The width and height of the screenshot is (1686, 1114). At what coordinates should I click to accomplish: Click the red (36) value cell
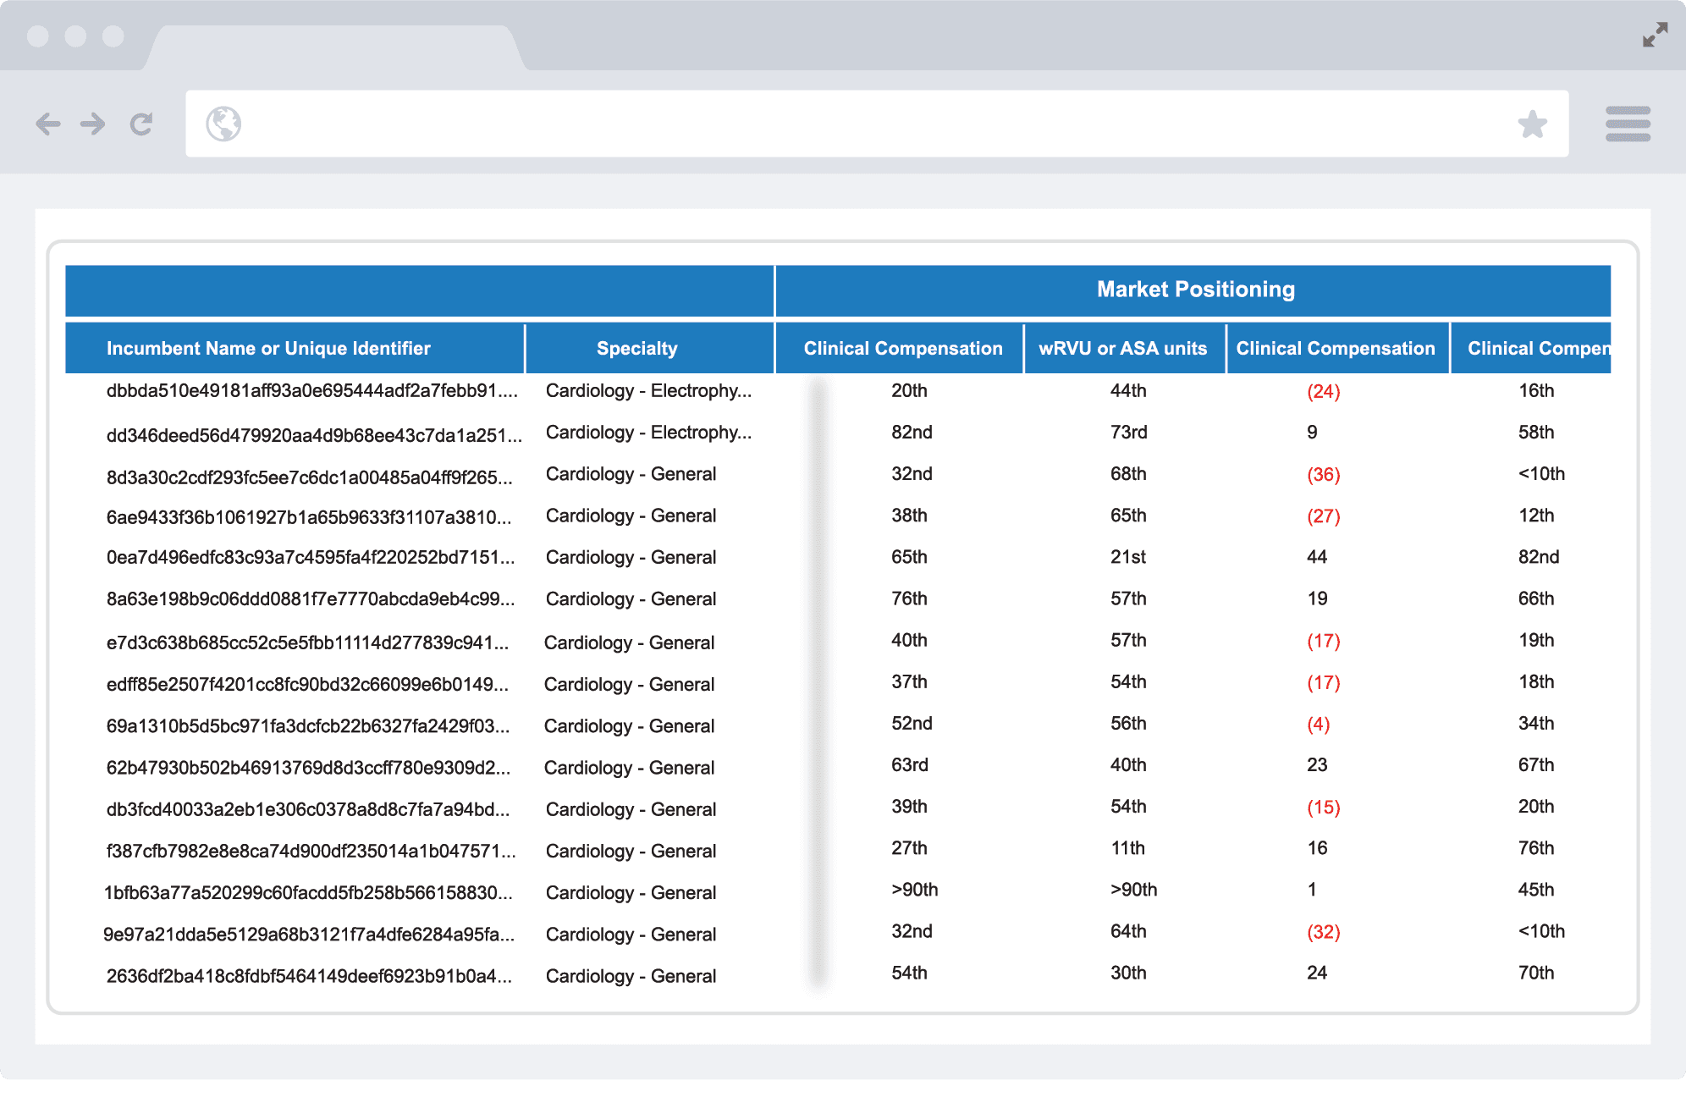click(x=1324, y=474)
